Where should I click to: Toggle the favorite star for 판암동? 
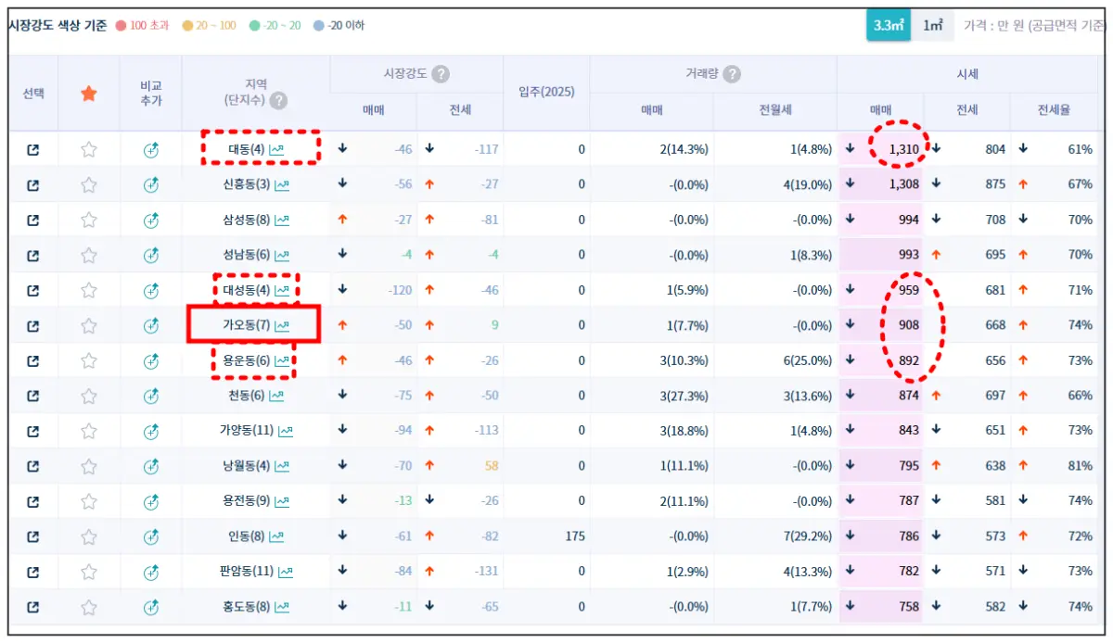point(88,571)
